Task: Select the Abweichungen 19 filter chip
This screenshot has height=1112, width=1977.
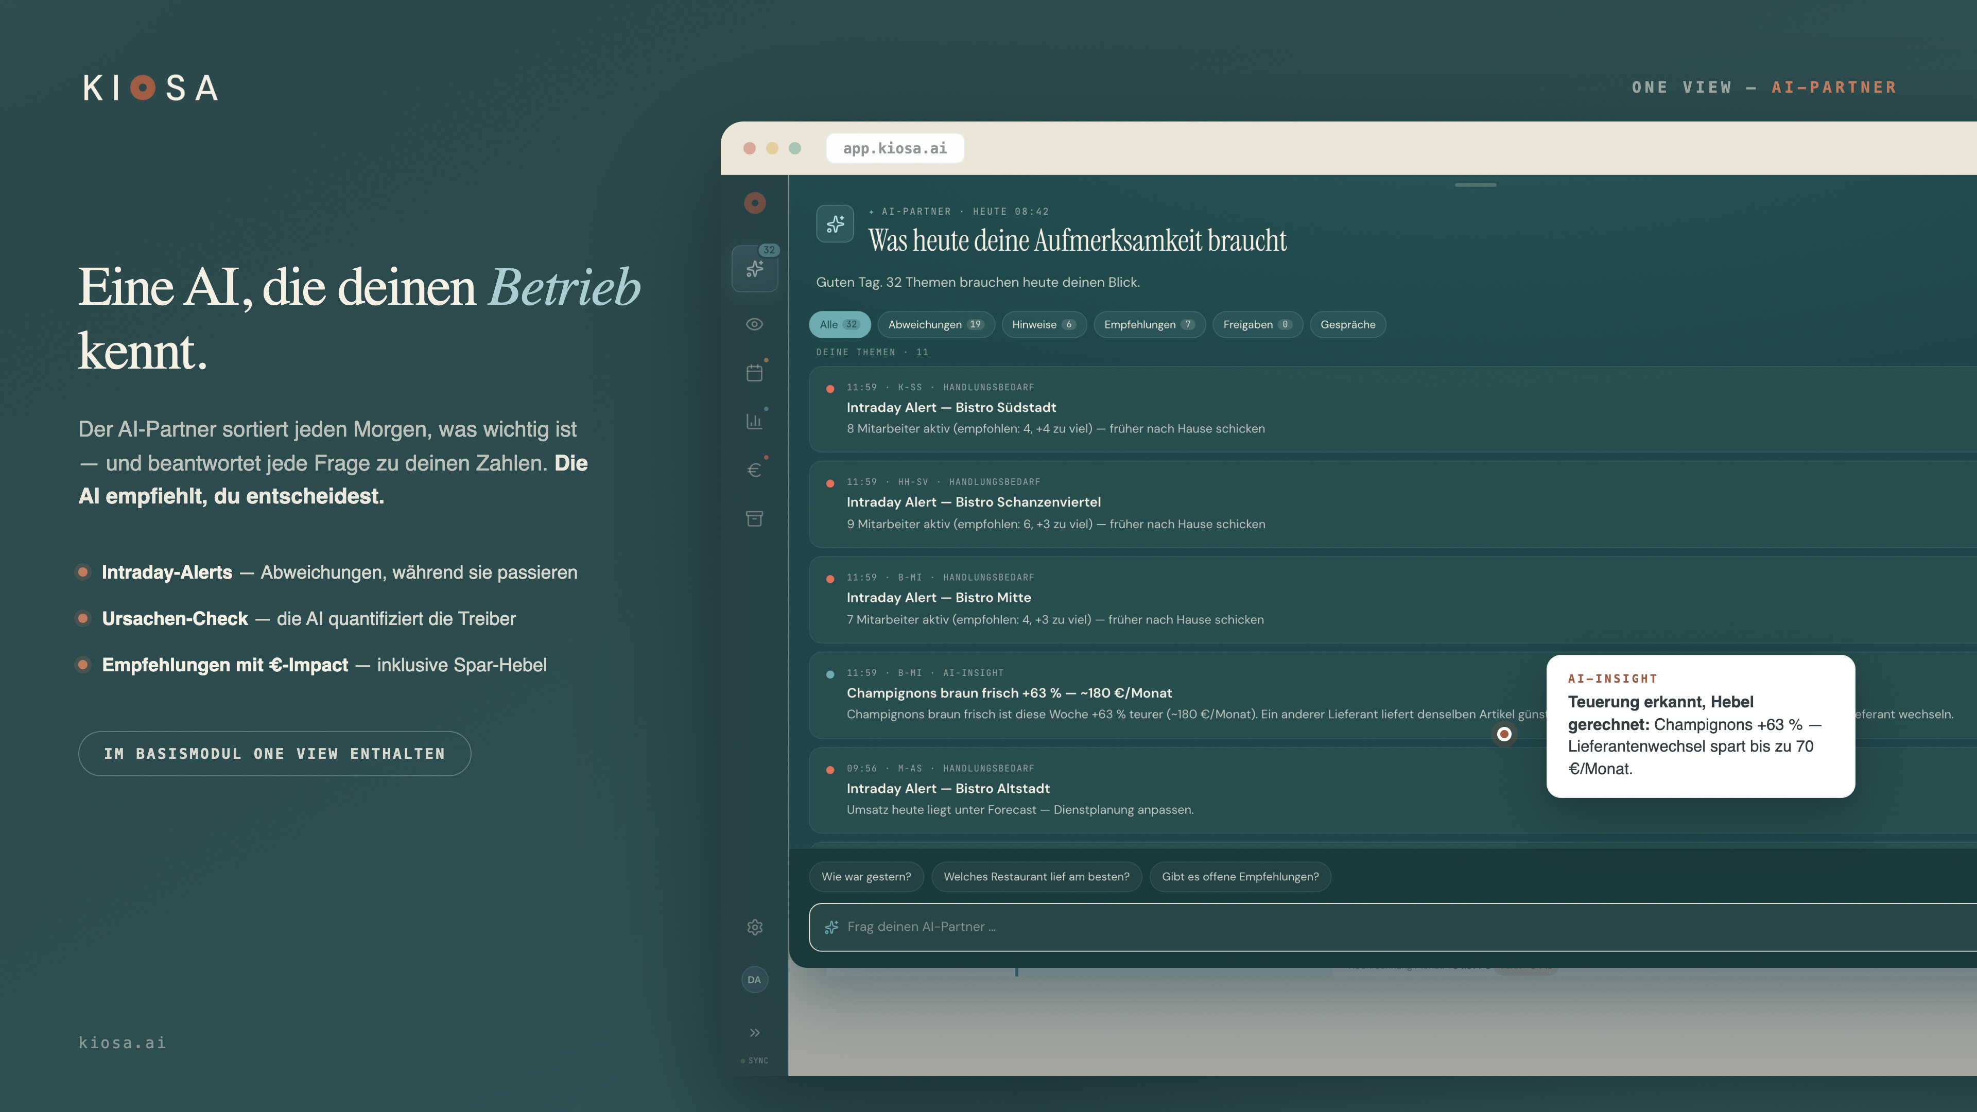Action: [935, 325]
